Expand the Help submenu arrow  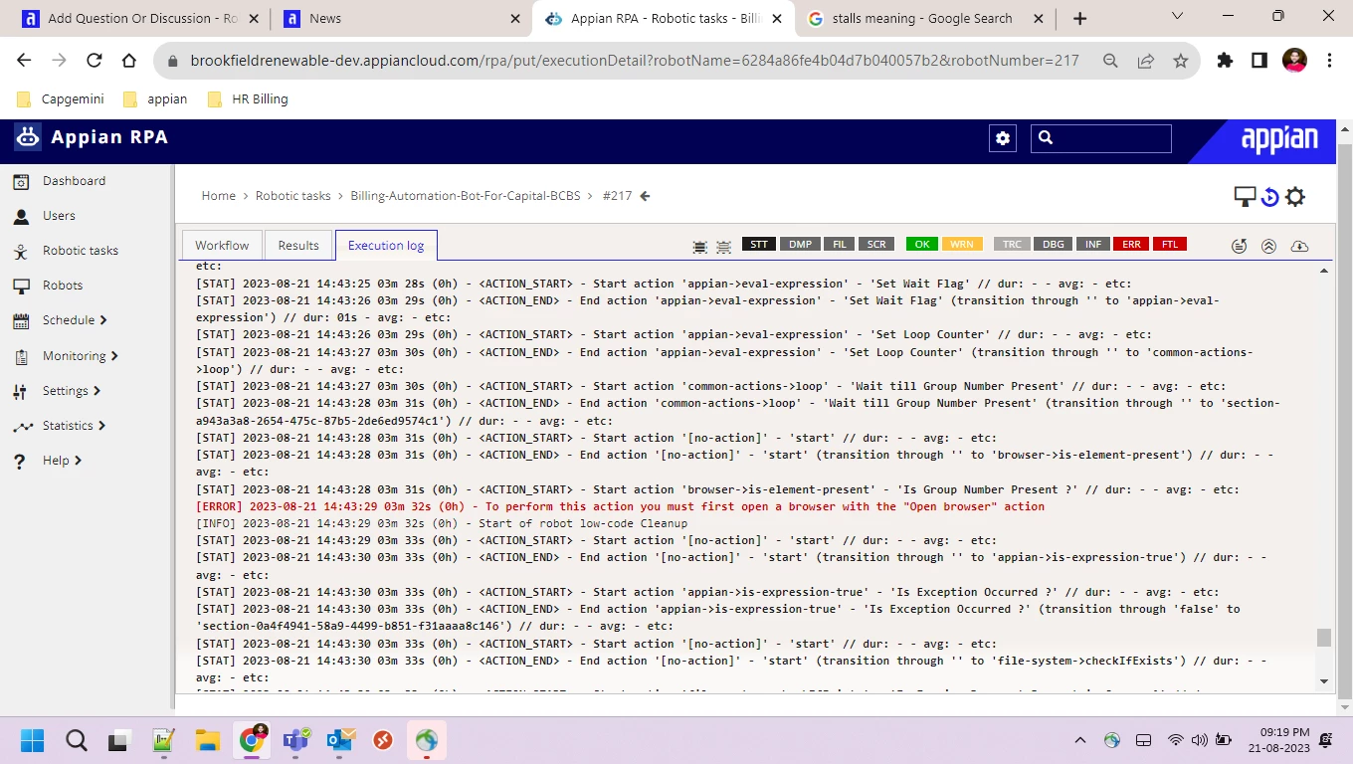point(78,461)
